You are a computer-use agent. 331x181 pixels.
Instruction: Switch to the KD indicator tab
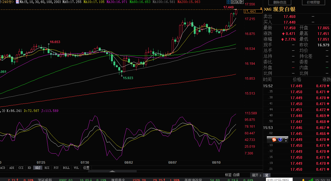click(29, 168)
